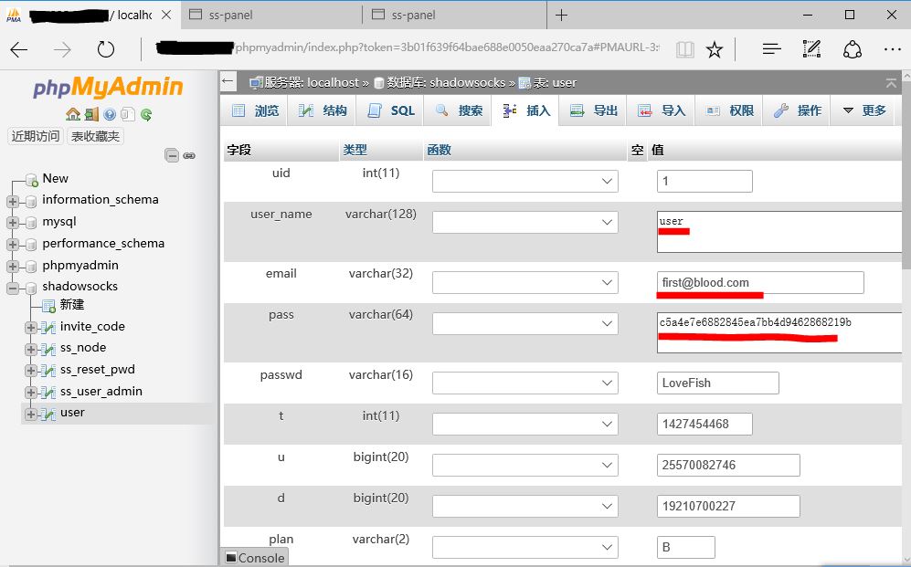Screen dimensions: 911x567
Task: Reload navigation panel green icon
Action: tap(146, 114)
